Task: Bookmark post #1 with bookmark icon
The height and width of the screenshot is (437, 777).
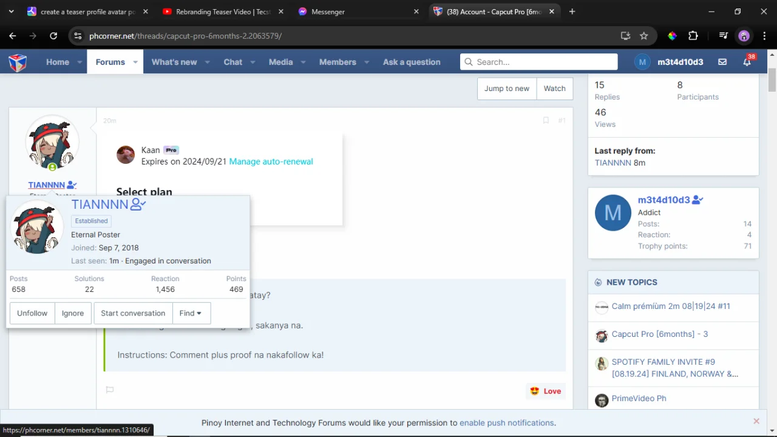Action: tap(546, 120)
